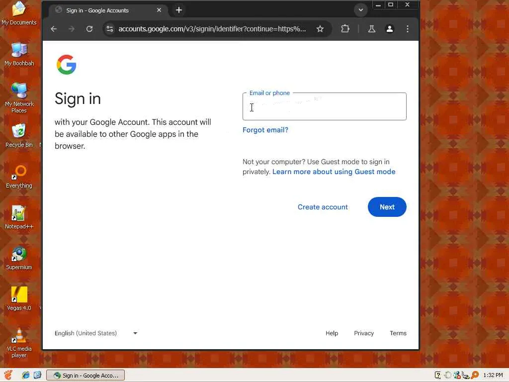The height and width of the screenshot is (382, 509).
Task: Go back using browser back arrow
Action: pyautogui.click(x=54, y=29)
